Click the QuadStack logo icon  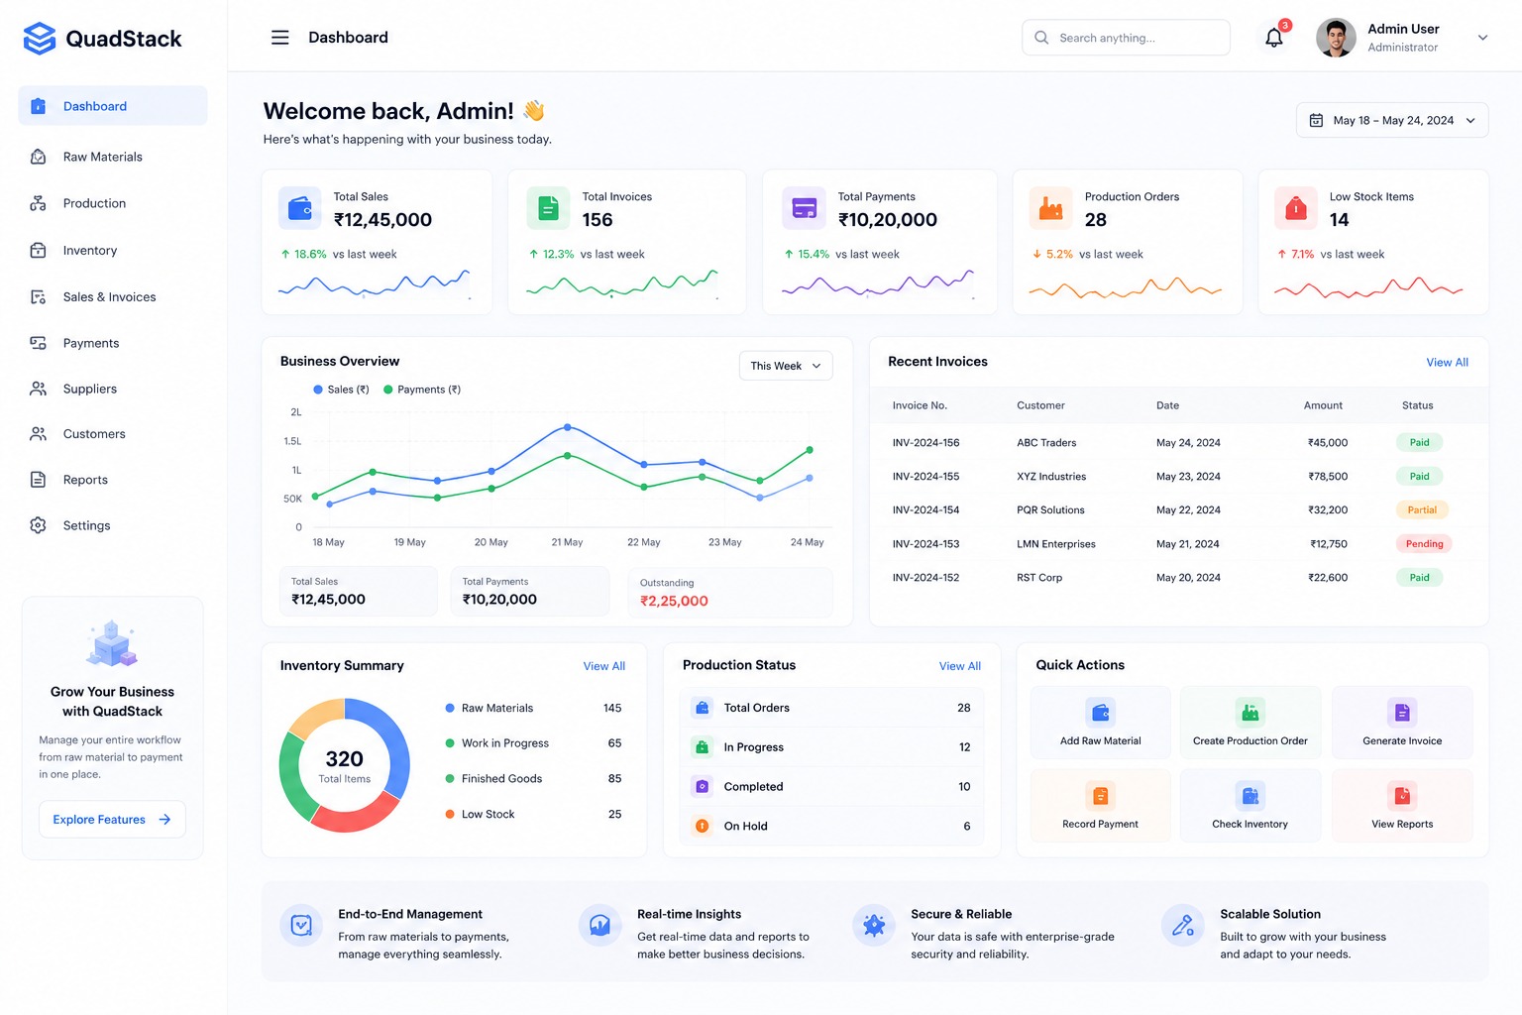(40, 39)
